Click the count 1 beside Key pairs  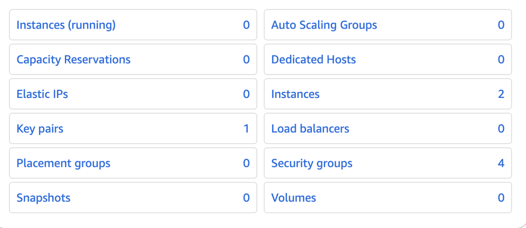(246, 129)
